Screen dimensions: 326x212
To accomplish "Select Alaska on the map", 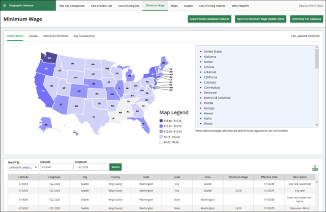I will coord(48,124).
